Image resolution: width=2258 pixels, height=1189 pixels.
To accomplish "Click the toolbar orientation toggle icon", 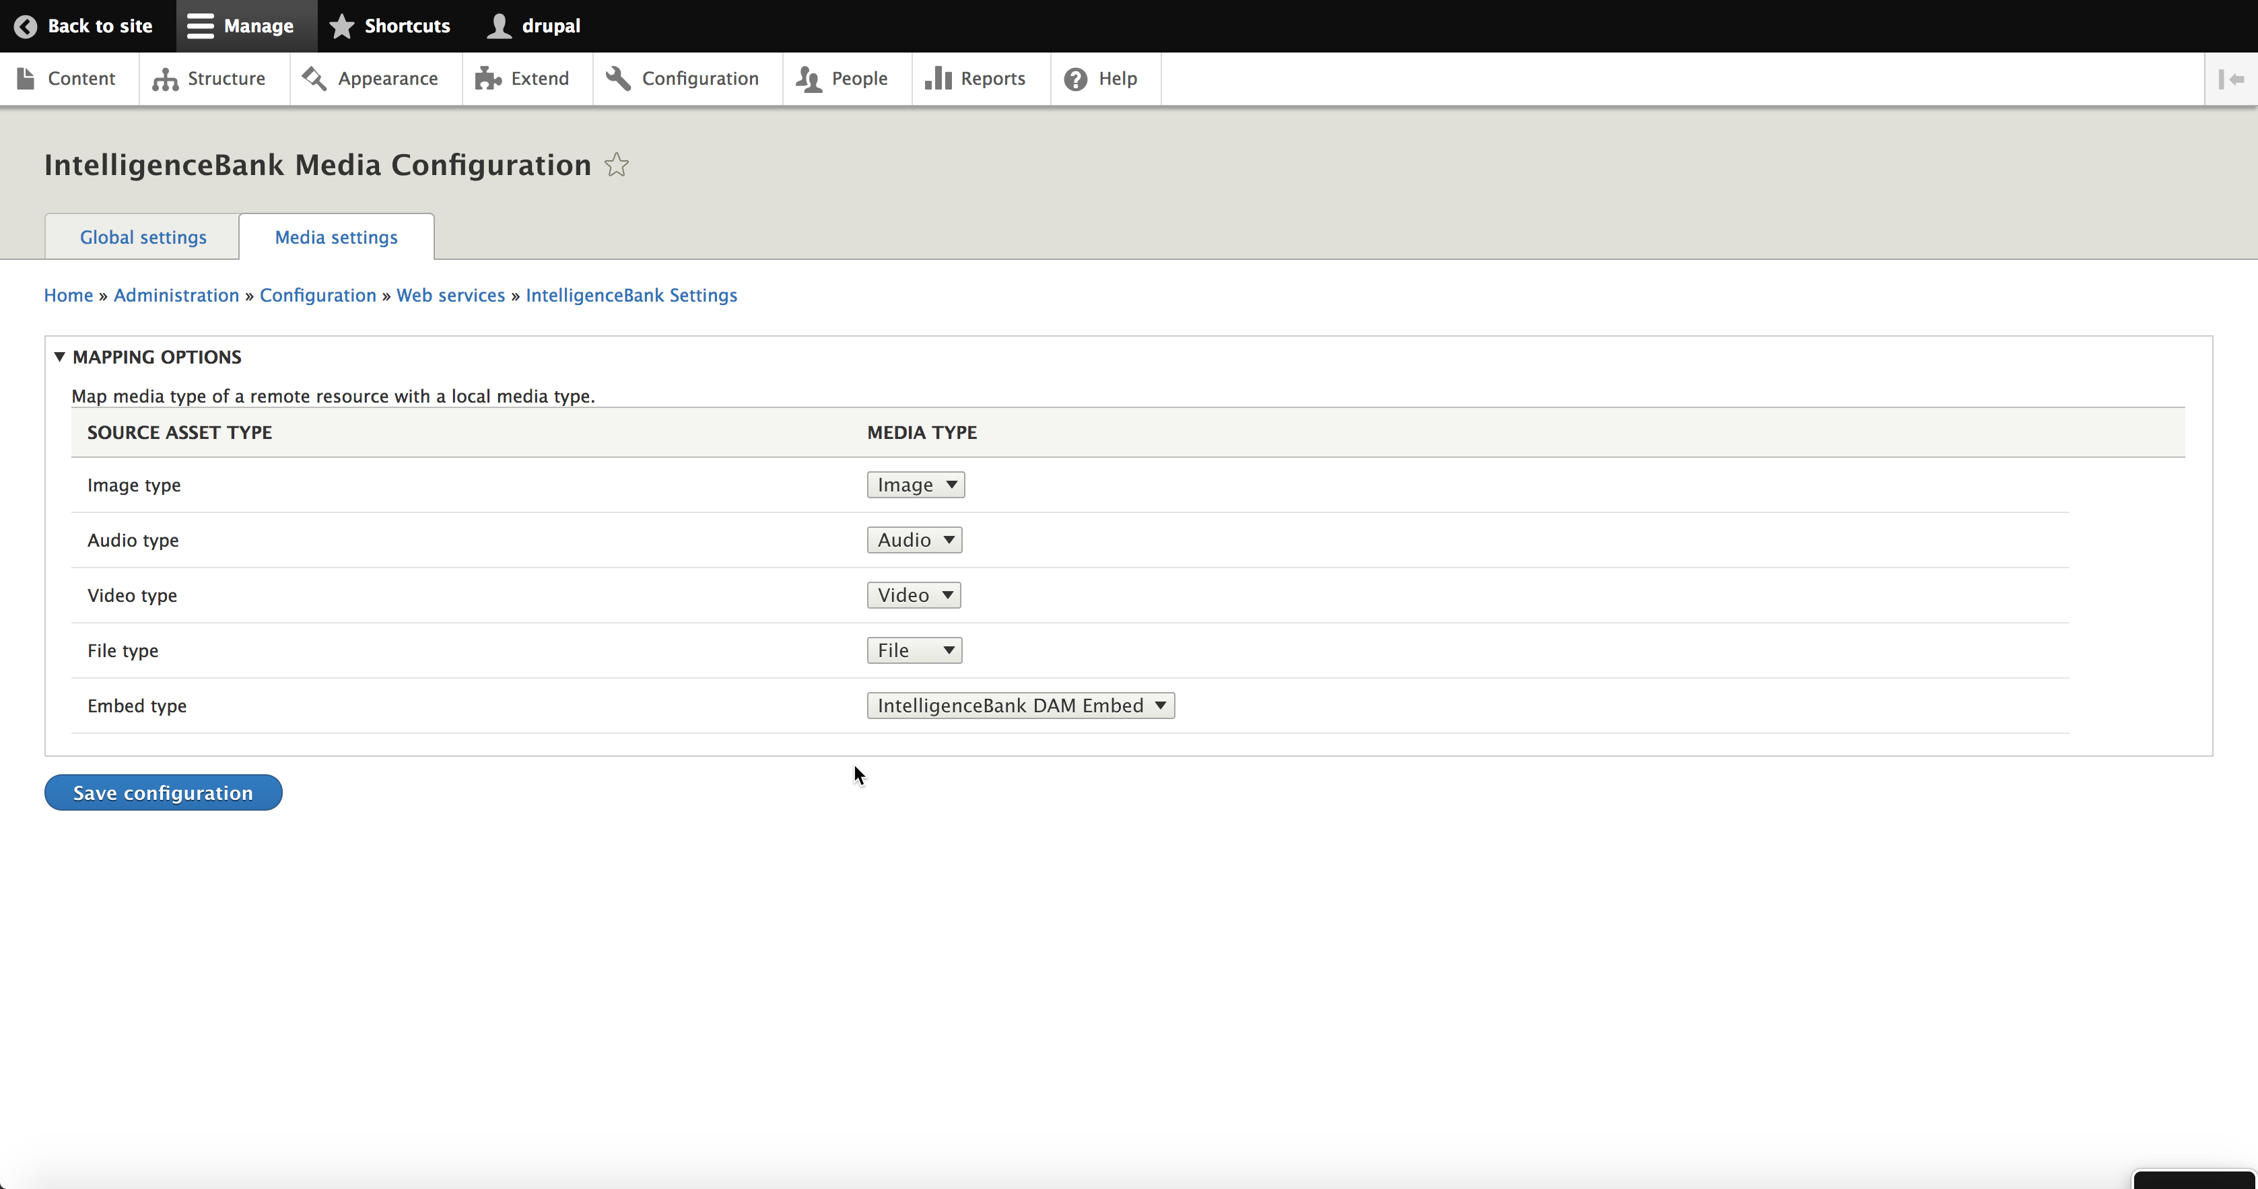I will (2231, 79).
